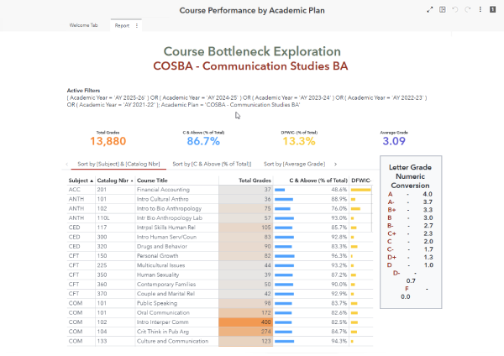Sort table by Catalog Nbr header
The width and height of the screenshot is (504, 356).
click(x=115, y=181)
